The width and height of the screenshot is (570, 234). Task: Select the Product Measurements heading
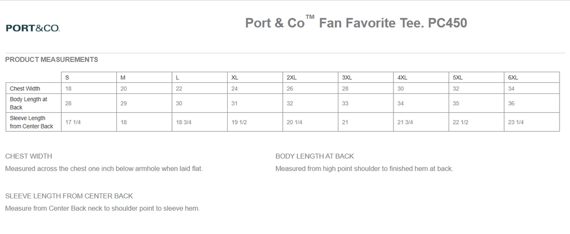51,59
